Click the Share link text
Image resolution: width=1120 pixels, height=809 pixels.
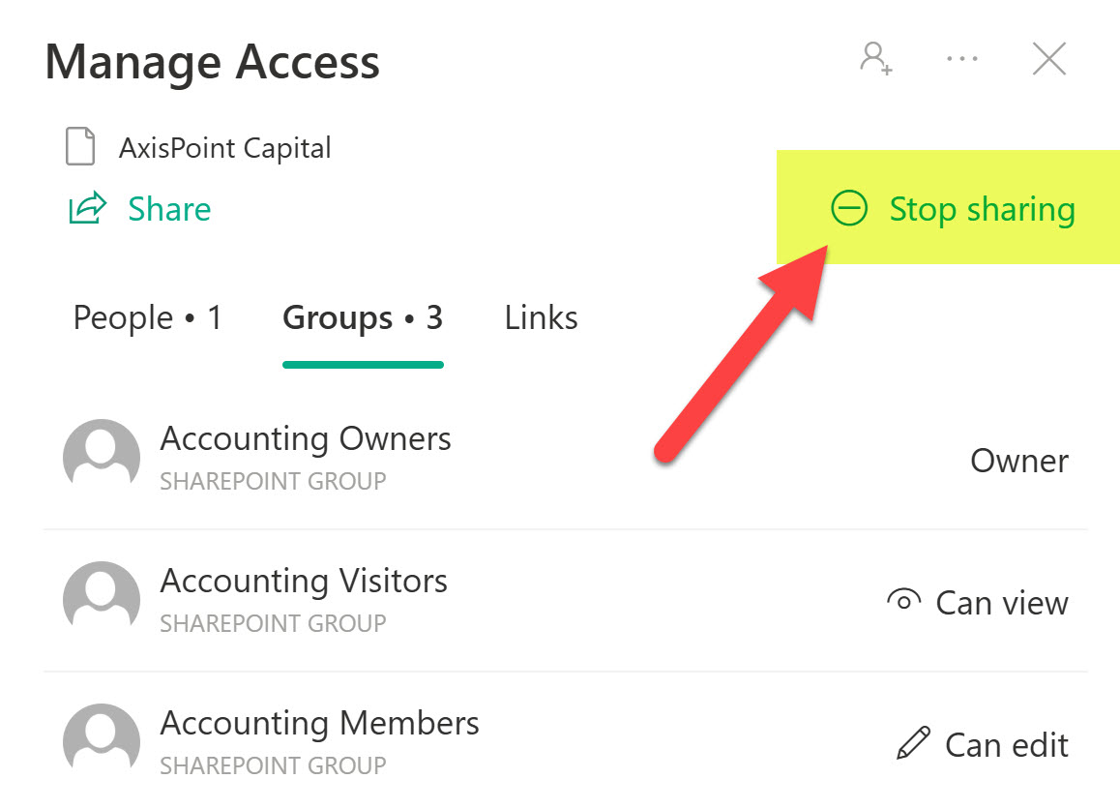169,209
